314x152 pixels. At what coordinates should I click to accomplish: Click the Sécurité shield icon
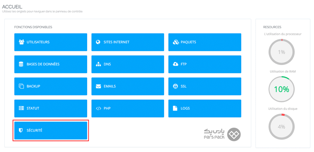click(21, 130)
